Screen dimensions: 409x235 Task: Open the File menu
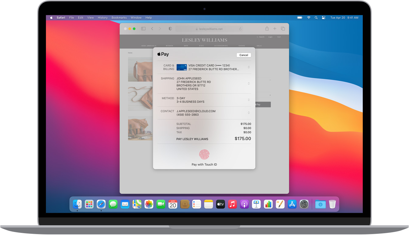(71, 18)
